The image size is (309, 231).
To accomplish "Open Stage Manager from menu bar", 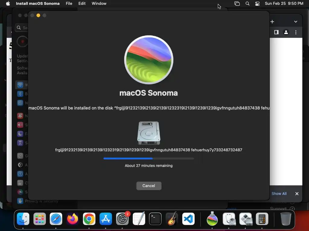I will click(237, 4).
